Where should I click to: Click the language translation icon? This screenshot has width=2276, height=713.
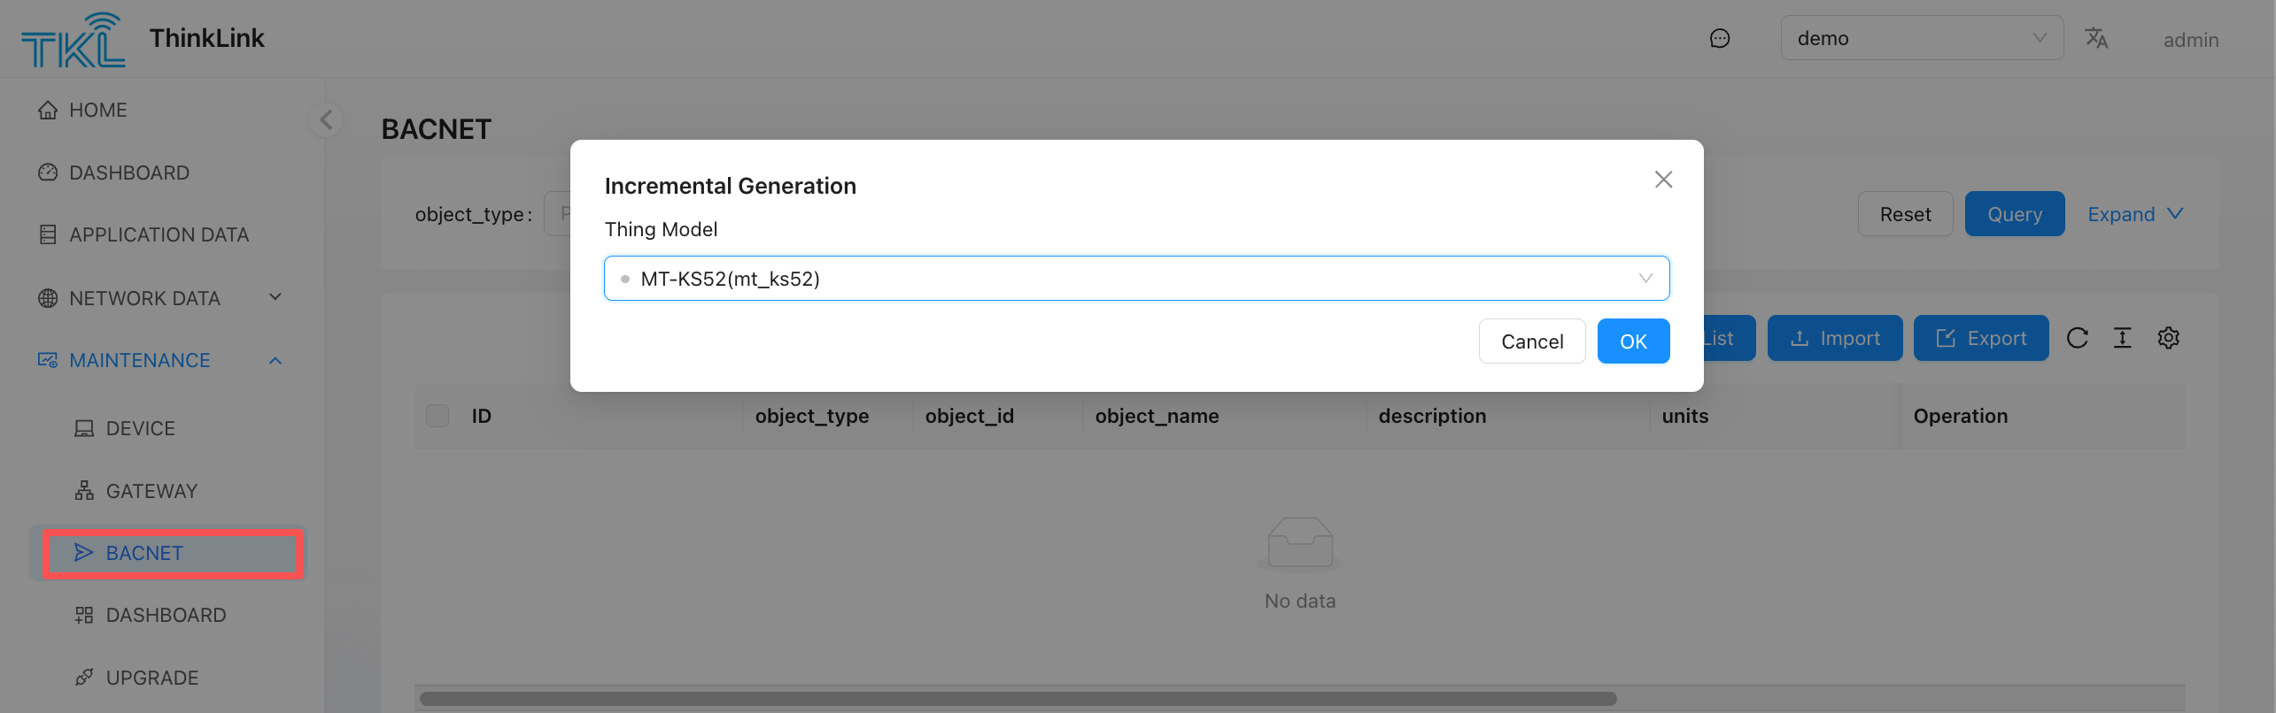[2095, 38]
